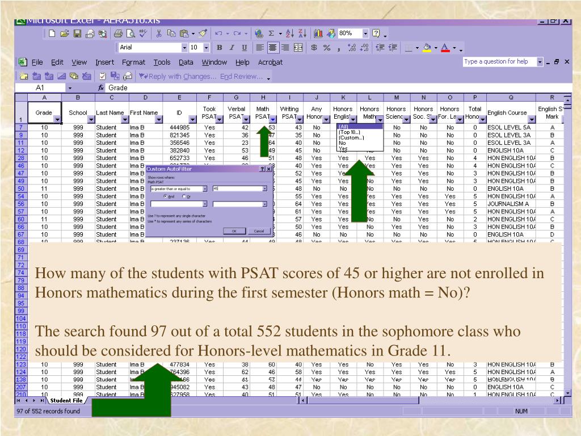Apply comma style formatting
Image resolution: width=581 pixels, height=436 pixels.
point(339,48)
